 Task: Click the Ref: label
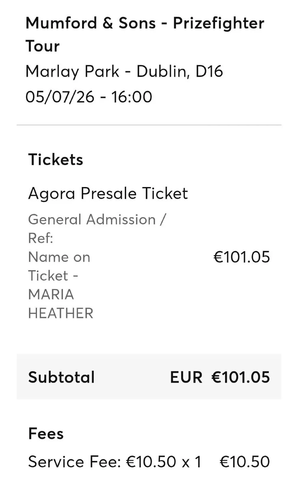click(x=41, y=238)
